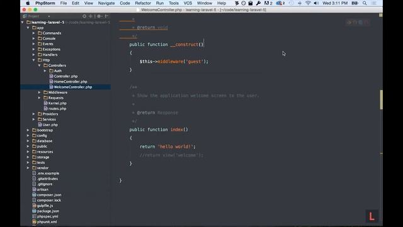
Task: Collapse the Controllers folder
Action: (39, 66)
